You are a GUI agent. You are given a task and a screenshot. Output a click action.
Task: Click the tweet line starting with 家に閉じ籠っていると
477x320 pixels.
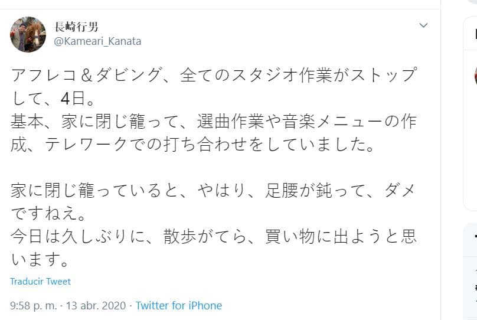coord(214,191)
